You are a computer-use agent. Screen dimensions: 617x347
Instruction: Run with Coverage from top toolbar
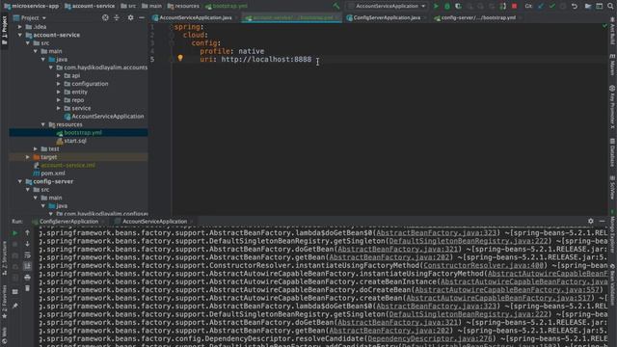pyautogui.click(x=458, y=7)
